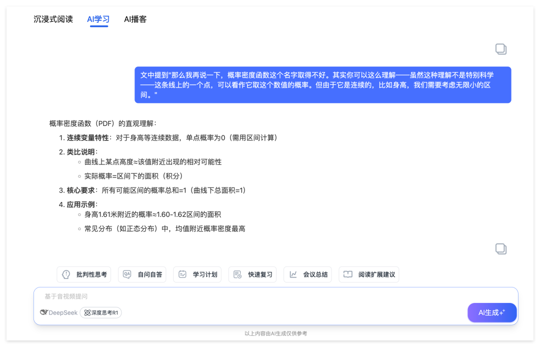Image resolution: width=540 pixels, height=347 pixels.
Task: Launch the 学习计划 quick action
Action: pyautogui.click(x=197, y=274)
